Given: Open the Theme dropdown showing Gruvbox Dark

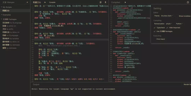Looking at the screenshot, I should (x=167, y=16).
